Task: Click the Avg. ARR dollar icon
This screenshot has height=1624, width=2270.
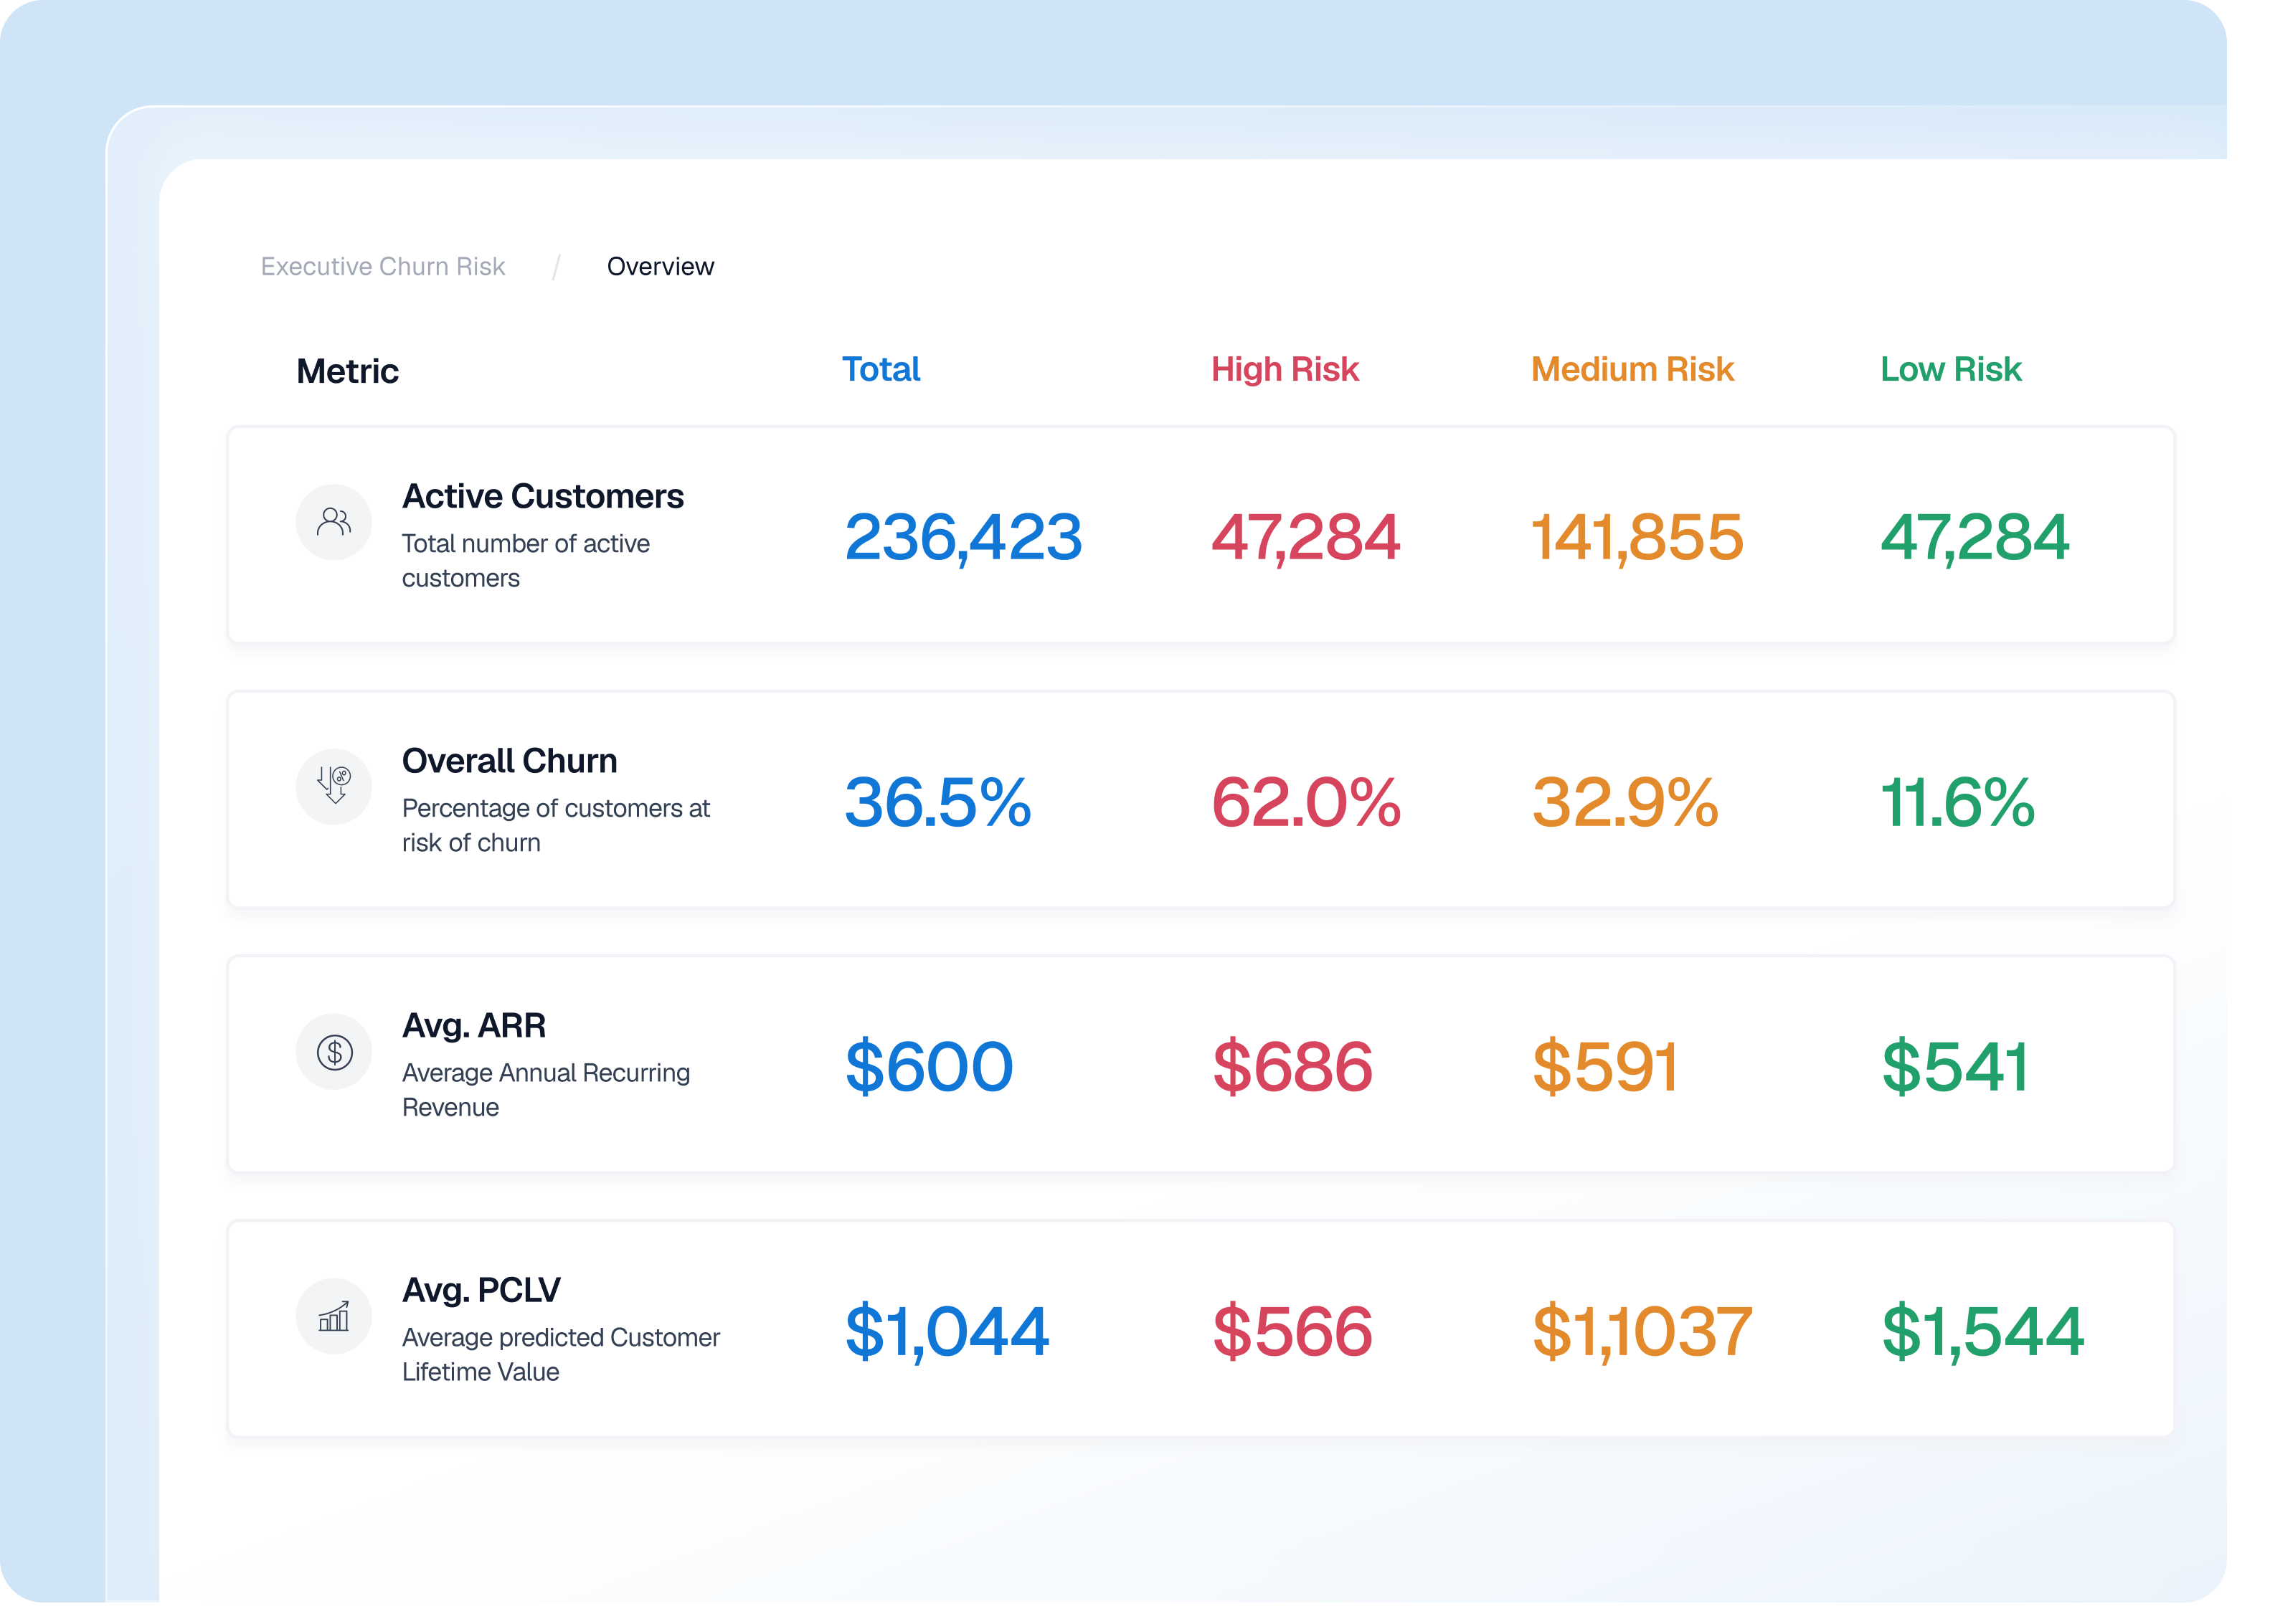Action: pyautogui.click(x=334, y=1052)
